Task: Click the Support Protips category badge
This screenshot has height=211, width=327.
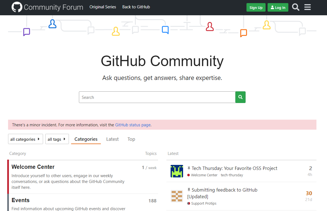Action: tap(202, 203)
